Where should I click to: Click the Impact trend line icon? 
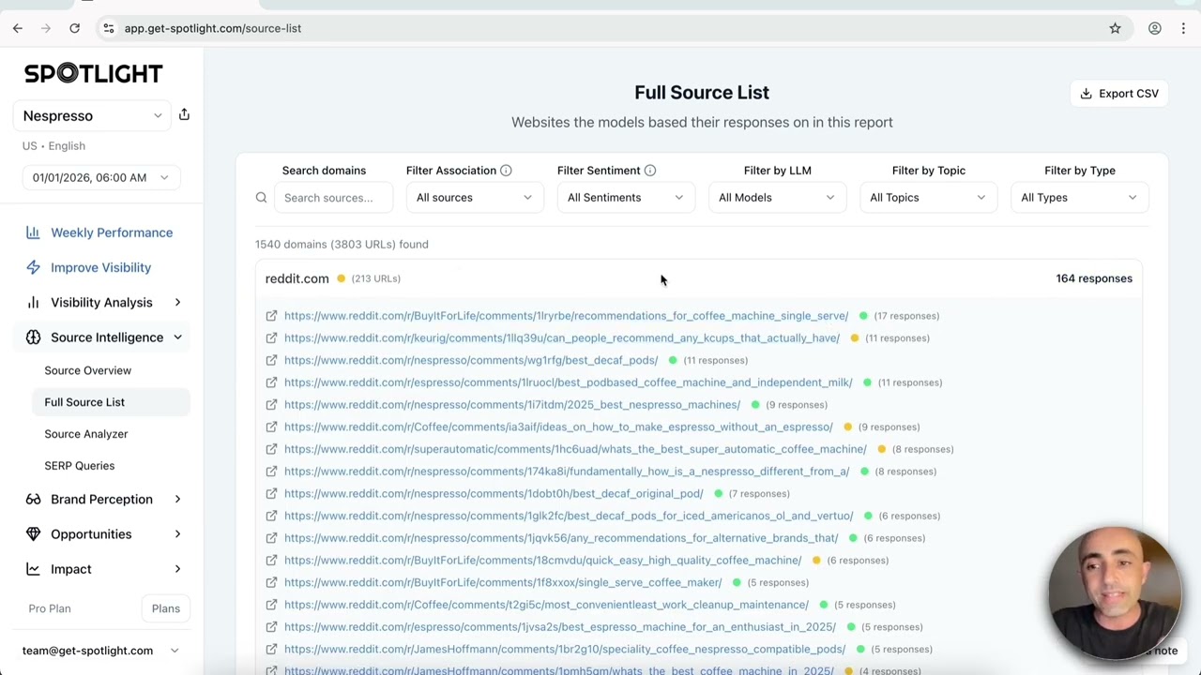pyautogui.click(x=33, y=569)
